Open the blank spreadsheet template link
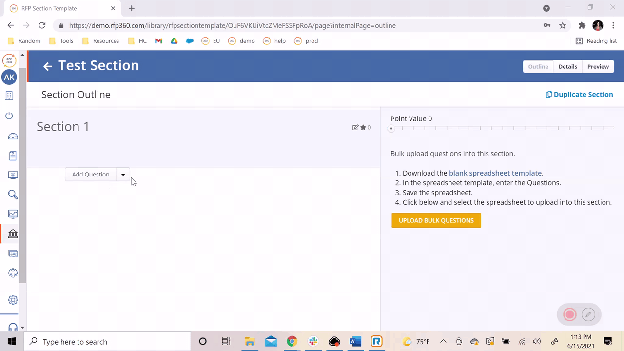Viewport: 624px width, 351px height. coord(495,173)
